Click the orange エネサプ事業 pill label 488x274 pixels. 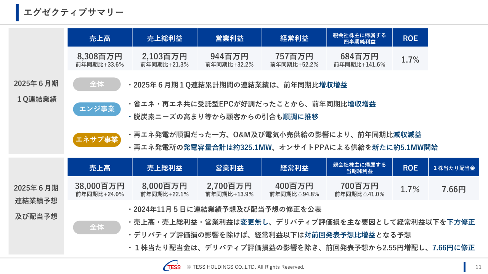coord(97,140)
